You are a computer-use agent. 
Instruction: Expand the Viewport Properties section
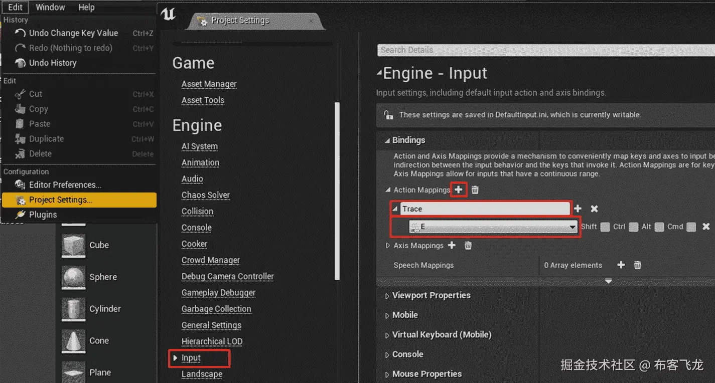click(x=387, y=296)
